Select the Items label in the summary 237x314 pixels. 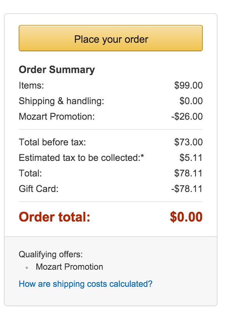(x=31, y=85)
